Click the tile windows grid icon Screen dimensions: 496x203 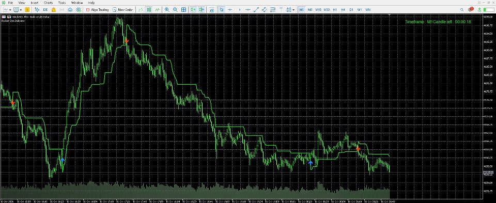tap(183, 9)
